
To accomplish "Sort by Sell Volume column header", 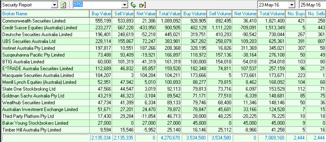I will pos(220,14).
